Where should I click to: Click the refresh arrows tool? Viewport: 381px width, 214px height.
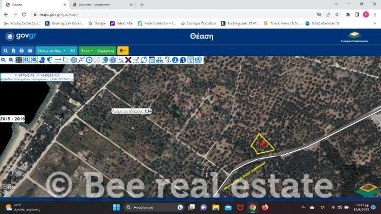[144, 60]
